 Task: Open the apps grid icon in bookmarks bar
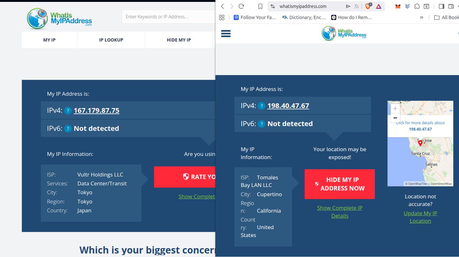[222, 17]
